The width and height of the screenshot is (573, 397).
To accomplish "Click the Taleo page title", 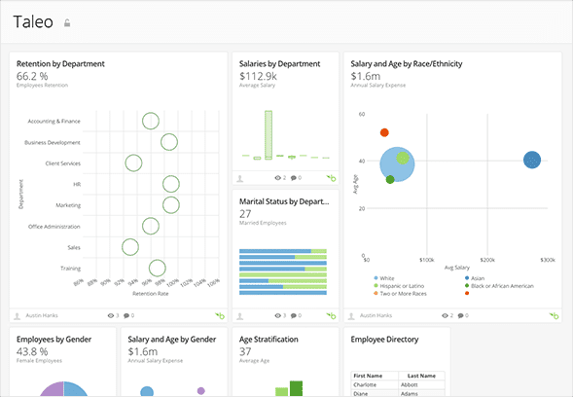I will tap(33, 22).
